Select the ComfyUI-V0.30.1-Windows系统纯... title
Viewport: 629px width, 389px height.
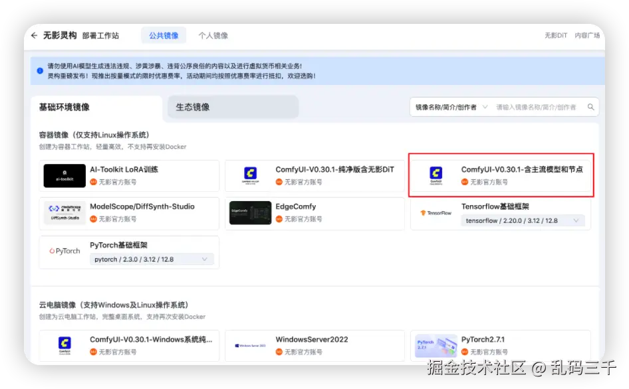151,339
